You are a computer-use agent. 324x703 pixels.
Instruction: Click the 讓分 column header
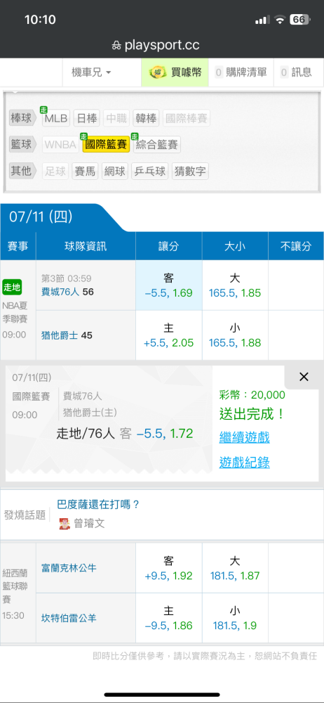coord(169,245)
